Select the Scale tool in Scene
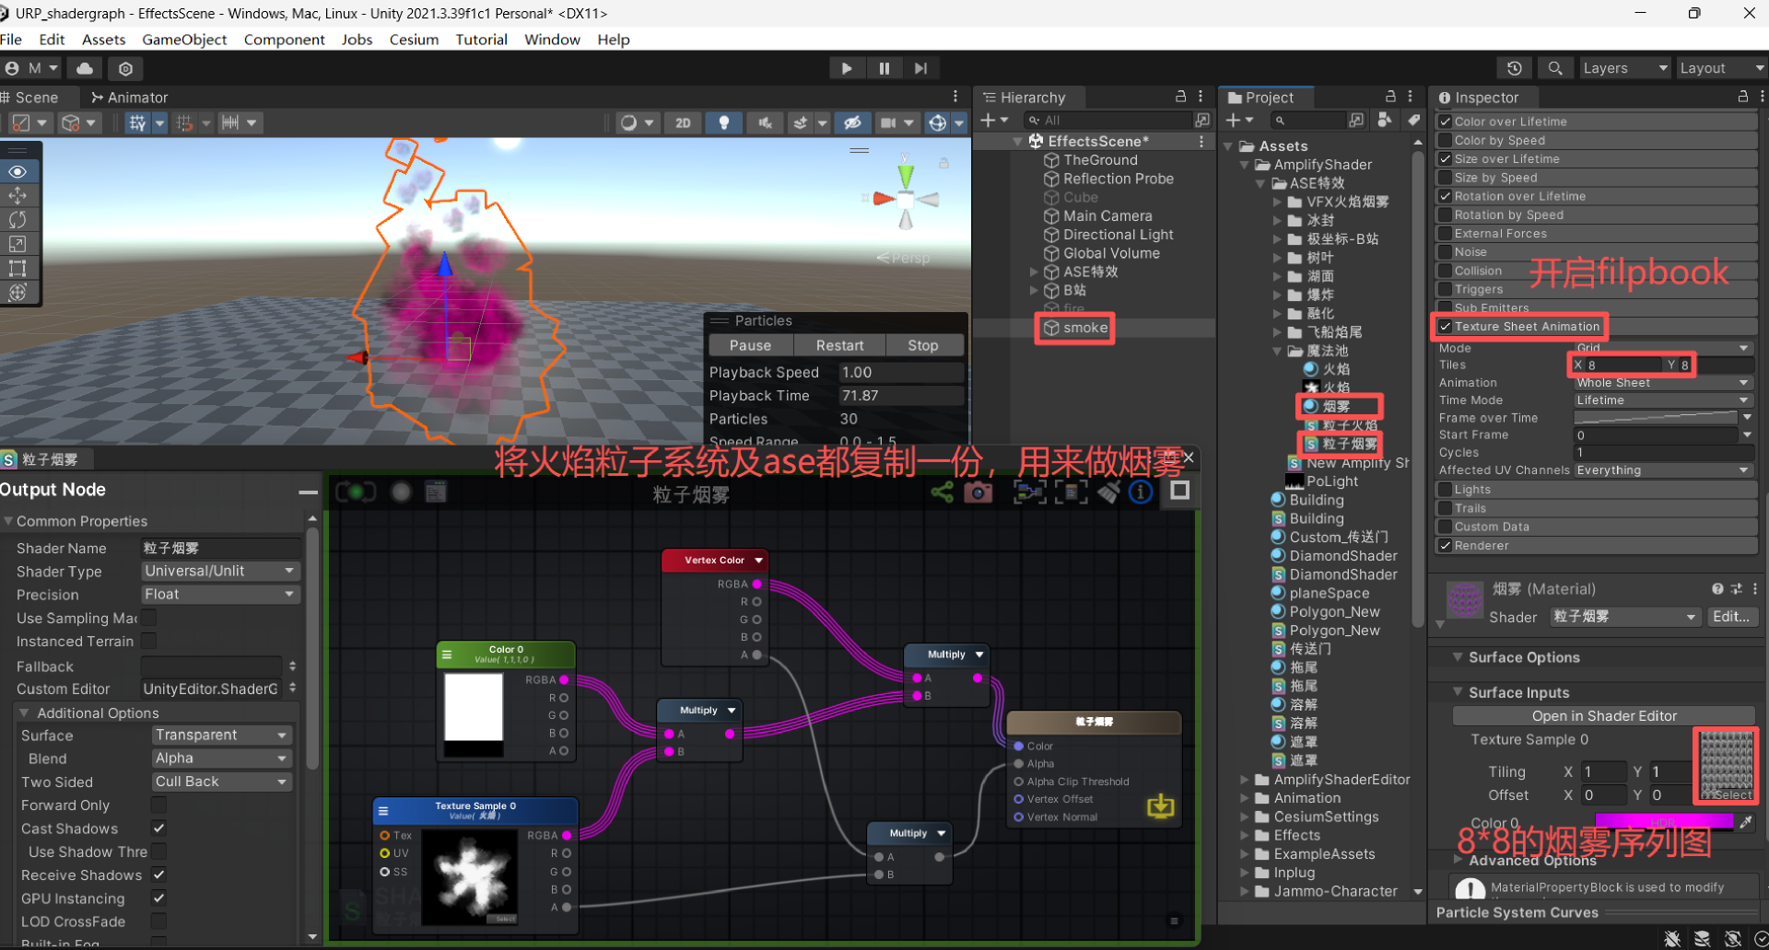1769x950 pixels. (x=18, y=244)
